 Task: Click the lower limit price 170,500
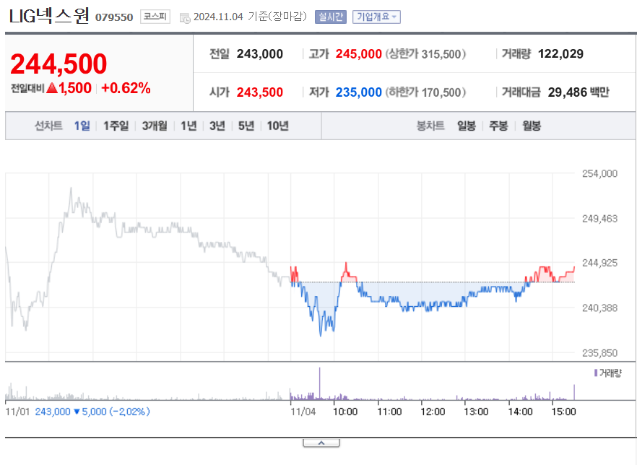click(x=441, y=92)
